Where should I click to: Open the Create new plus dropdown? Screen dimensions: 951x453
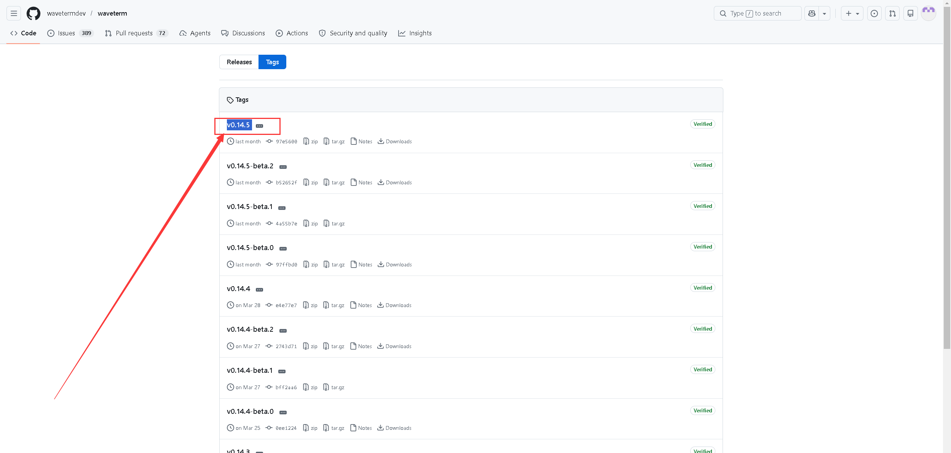click(x=852, y=13)
